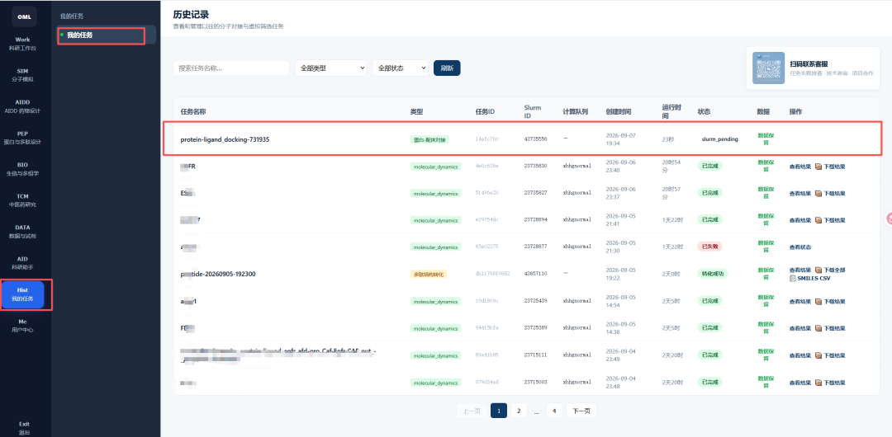This screenshot has height=437, width=892.
Task: Click 已完成 badge for job 23715003
Action: [x=709, y=383]
